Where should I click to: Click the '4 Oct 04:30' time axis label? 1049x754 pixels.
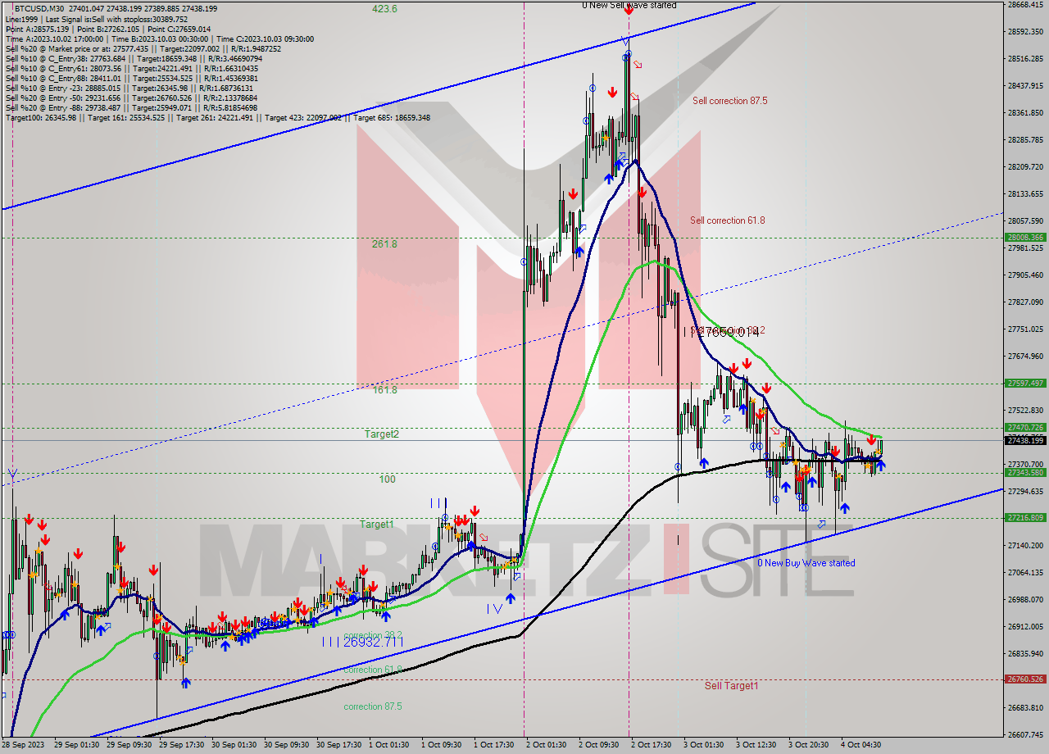pyautogui.click(x=861, y=745)
